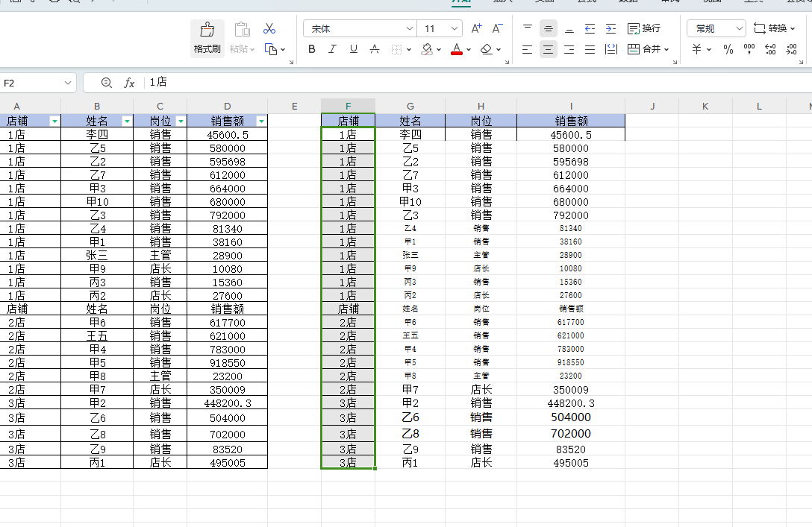
Task: Increase decimal places
Action: (x=770, y=49)
